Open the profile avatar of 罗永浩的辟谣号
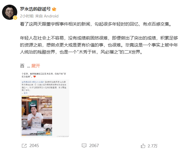183x150 pixels. (x=10, y=12)
